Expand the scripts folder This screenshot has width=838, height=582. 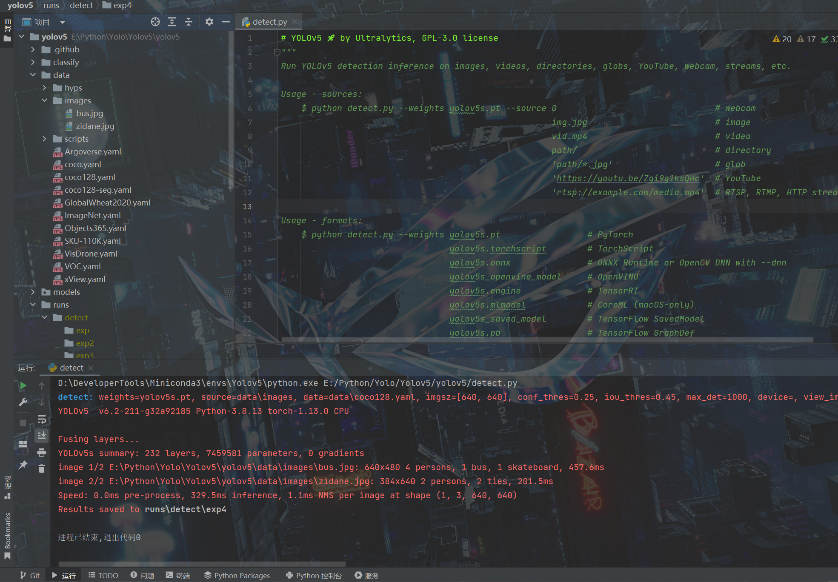point(45,139)
